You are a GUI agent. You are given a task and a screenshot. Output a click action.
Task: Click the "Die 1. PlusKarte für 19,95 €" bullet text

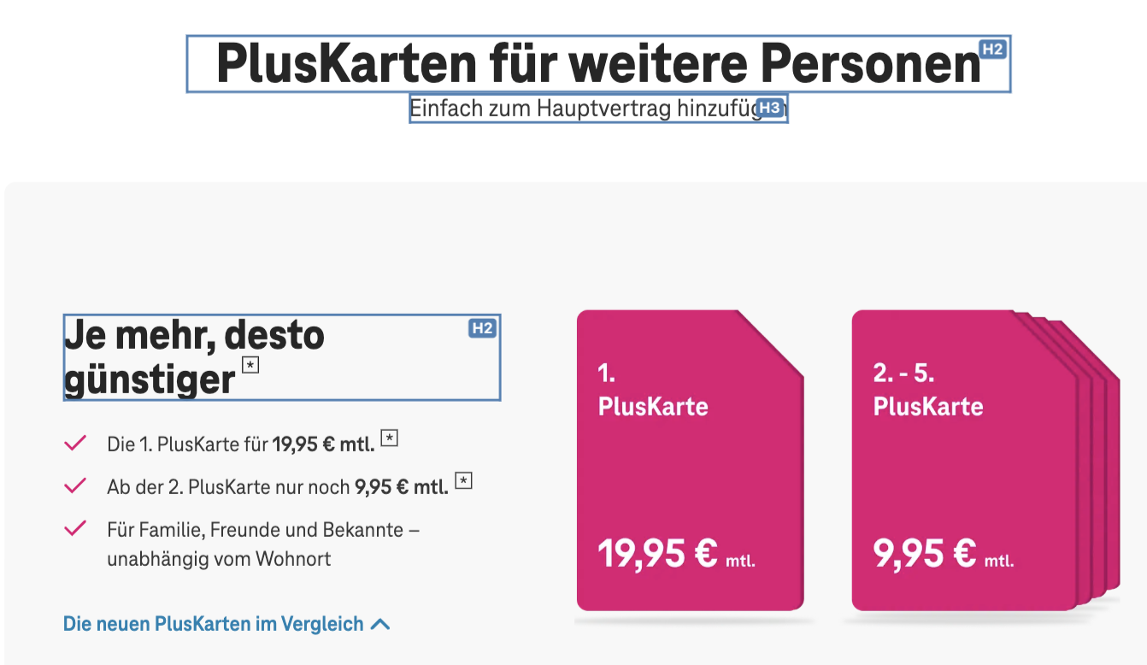240,444
